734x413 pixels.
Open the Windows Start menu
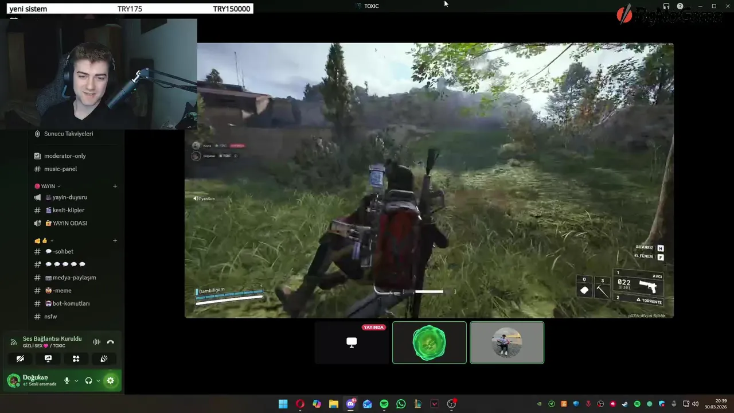(x=283, y=404)
